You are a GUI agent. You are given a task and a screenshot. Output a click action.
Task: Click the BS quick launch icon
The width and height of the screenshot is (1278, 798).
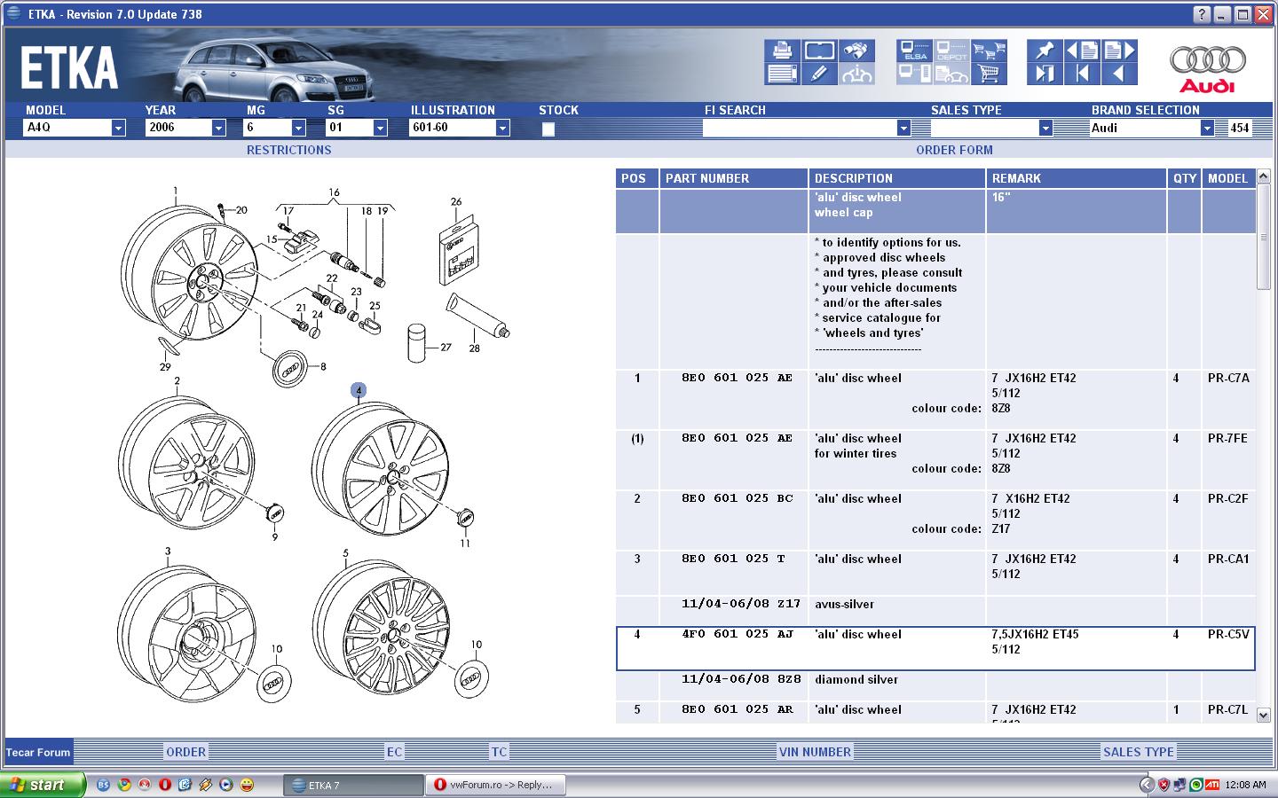pyautogui.click(x=104, y=785)
